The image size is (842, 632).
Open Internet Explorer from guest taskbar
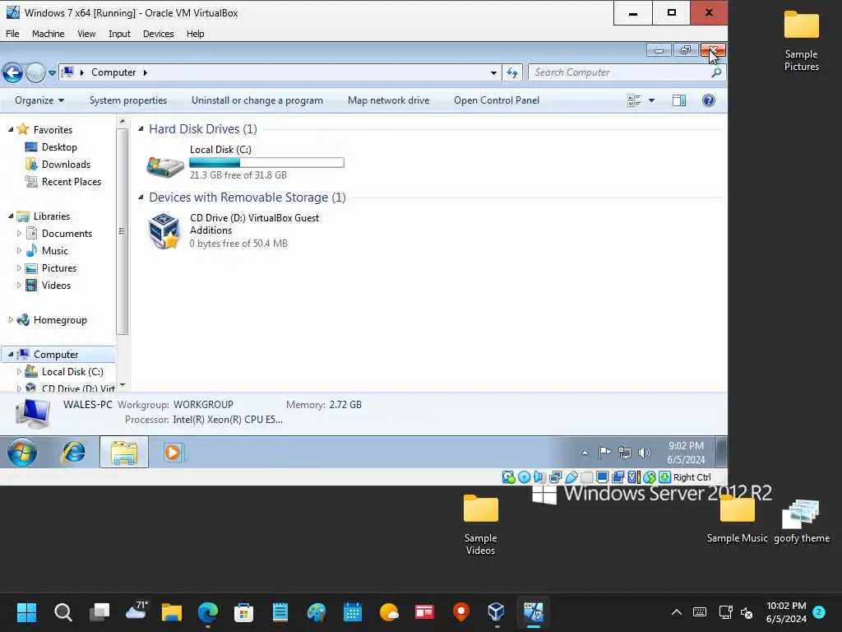[x=73, y=453]
